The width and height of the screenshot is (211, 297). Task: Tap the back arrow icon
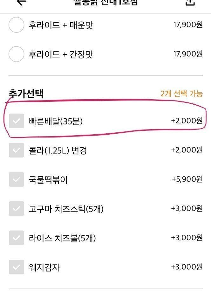click(21, 2)
